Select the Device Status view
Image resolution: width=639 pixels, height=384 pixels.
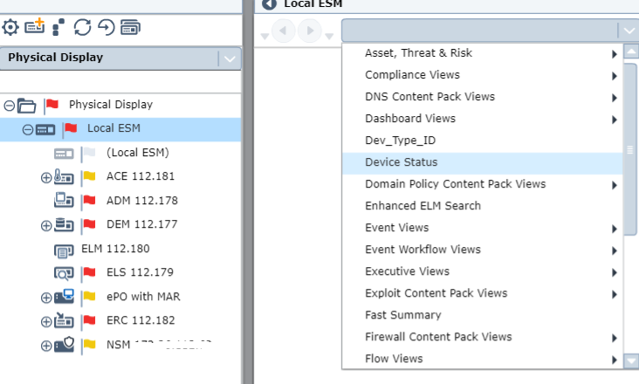pyautogui.click(x=482, y=162)
